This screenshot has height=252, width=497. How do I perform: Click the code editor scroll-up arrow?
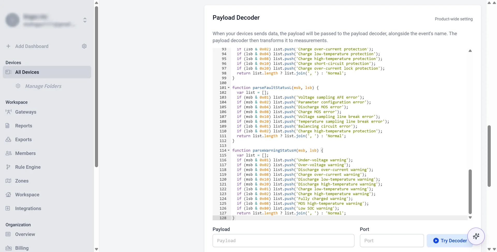470,51
